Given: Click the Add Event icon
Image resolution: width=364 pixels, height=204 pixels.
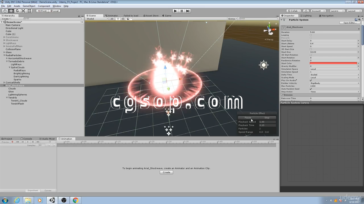Looking at the screenshot, I should (53, 145).
